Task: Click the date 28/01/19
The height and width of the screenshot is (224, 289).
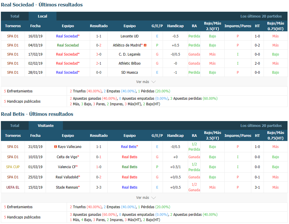Action: (x=35, y=73)
